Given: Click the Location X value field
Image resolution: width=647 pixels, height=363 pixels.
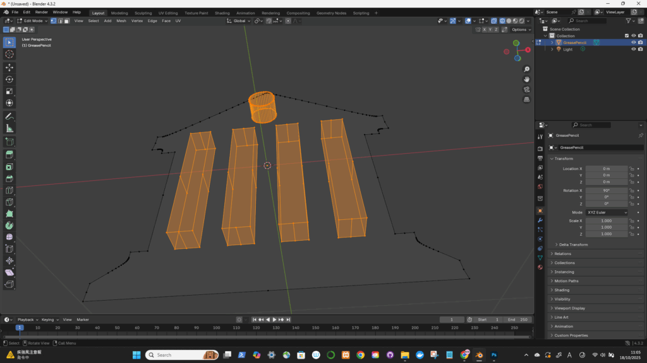Looking at the screenshot, I should [x=607, y=169].
